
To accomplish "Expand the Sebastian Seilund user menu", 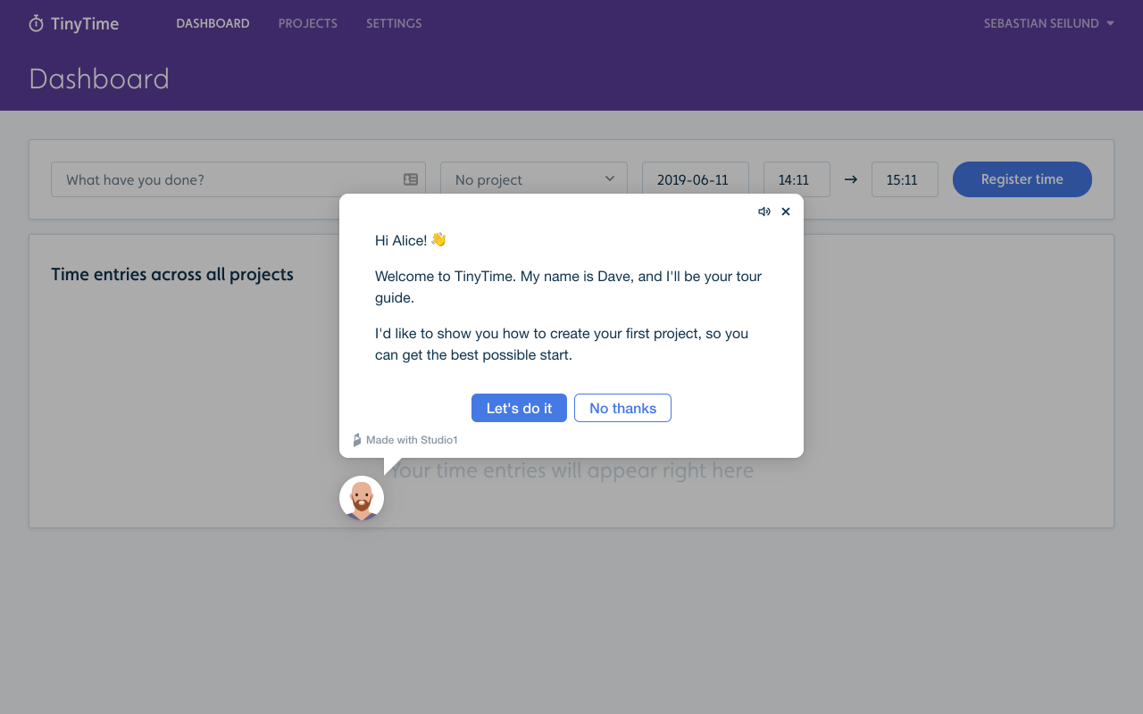I will [1049, 23].
